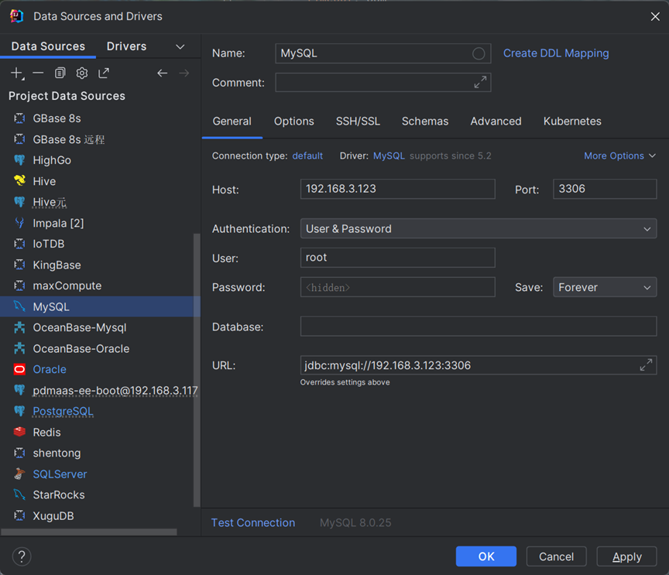Open the Authentication dropdown

pyautogui.click(x=478, y=229)
